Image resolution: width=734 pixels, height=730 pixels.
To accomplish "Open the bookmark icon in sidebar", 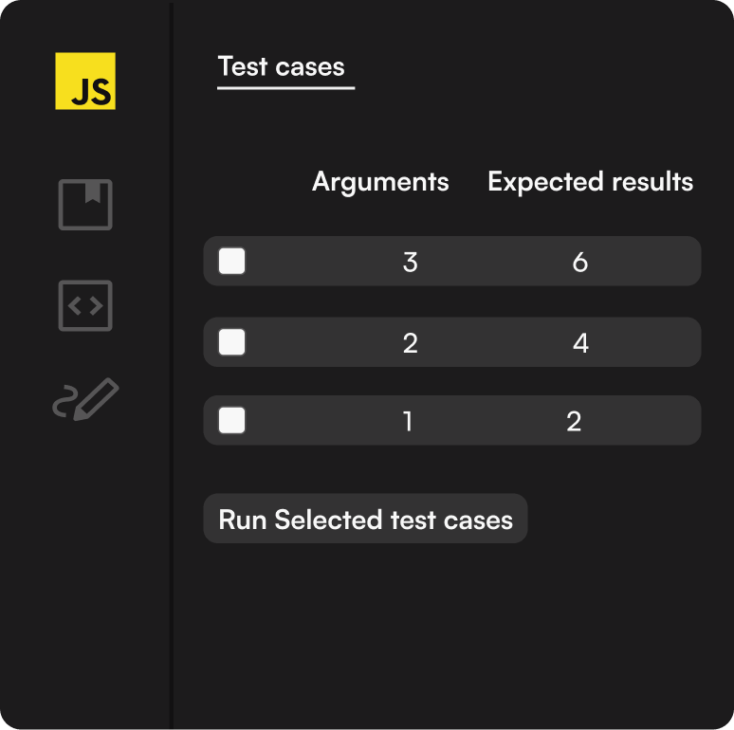I will tap(85, 205).
